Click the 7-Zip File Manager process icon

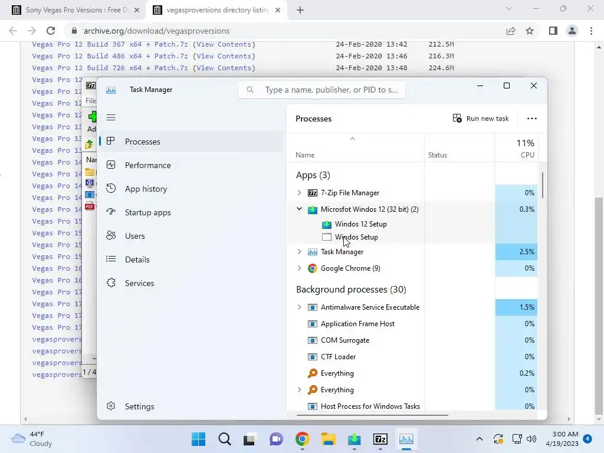(313, 193)
